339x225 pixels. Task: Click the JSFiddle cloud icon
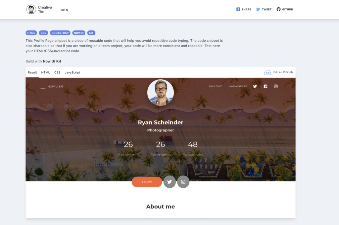(267, 72)
